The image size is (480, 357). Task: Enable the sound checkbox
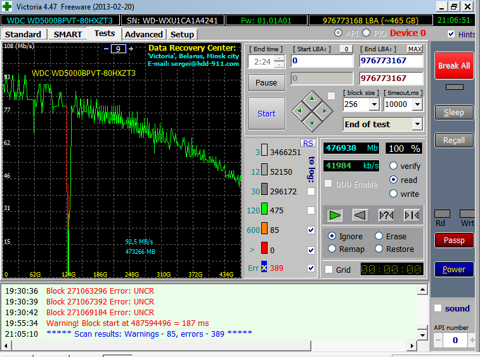click(438, 308)
